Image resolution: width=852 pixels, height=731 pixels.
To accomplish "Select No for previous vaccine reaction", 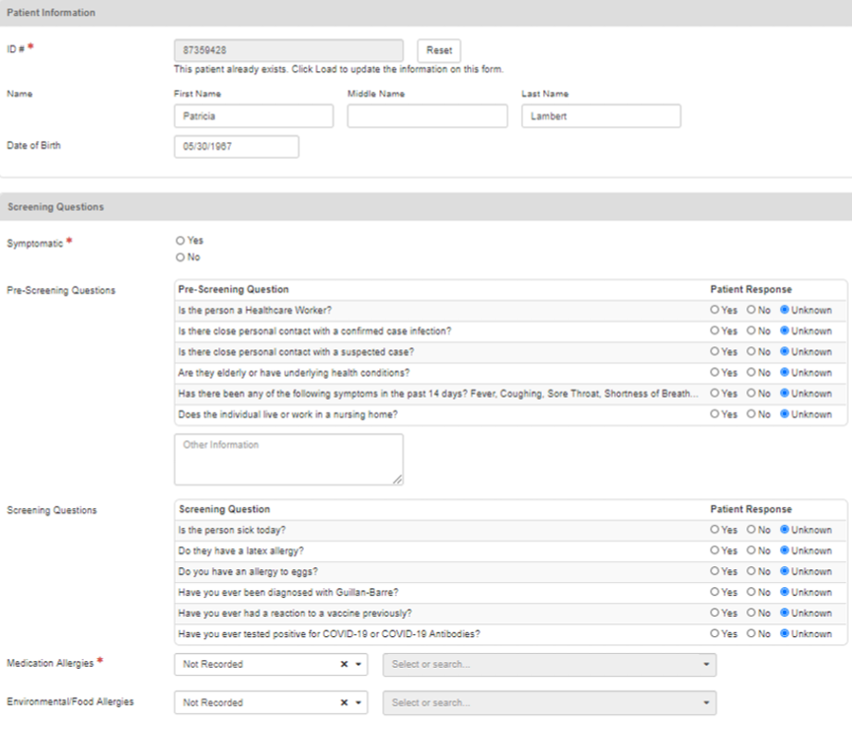I will click(x=751, y=613).
